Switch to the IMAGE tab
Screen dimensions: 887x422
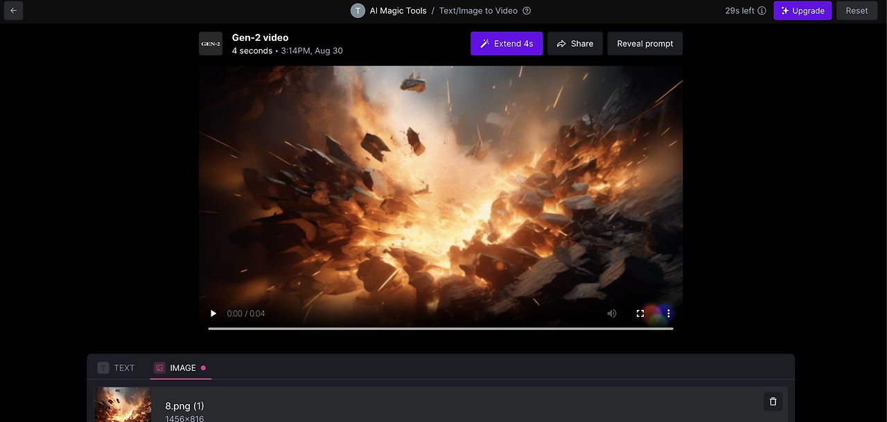(x=180, y=368)
